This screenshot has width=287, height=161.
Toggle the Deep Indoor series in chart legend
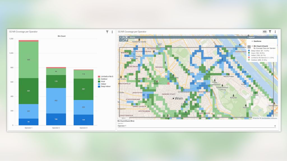[104, 87]
